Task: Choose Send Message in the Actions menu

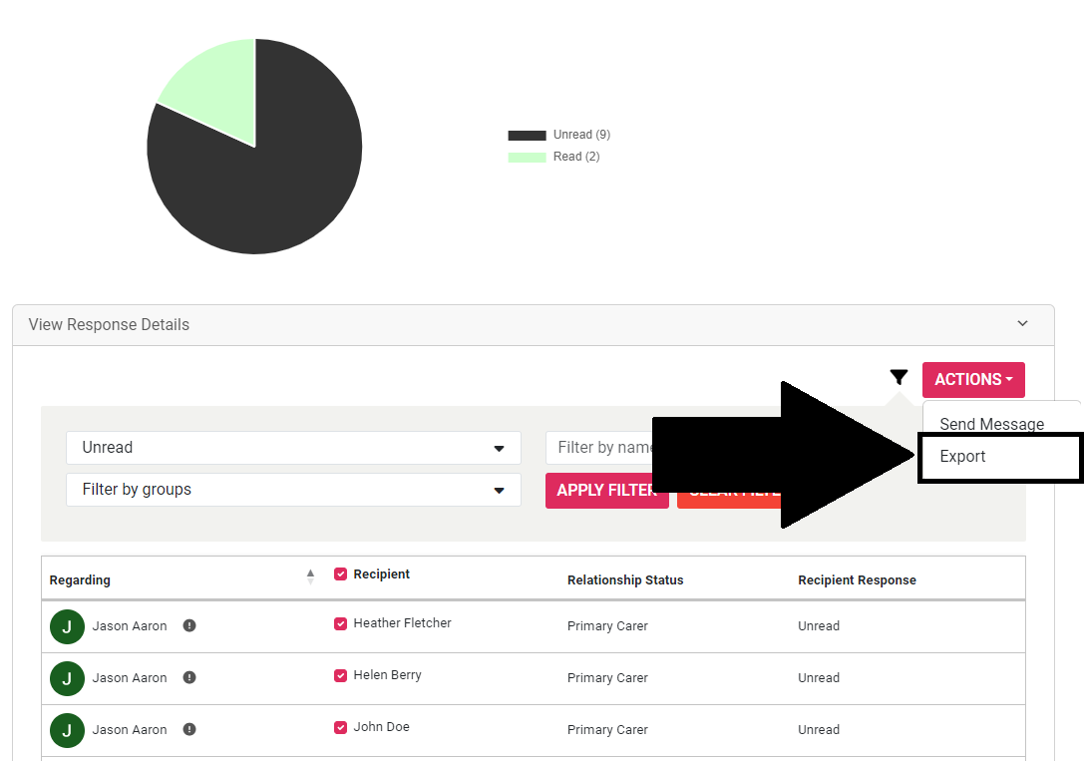Action: (x=991, y=423)
